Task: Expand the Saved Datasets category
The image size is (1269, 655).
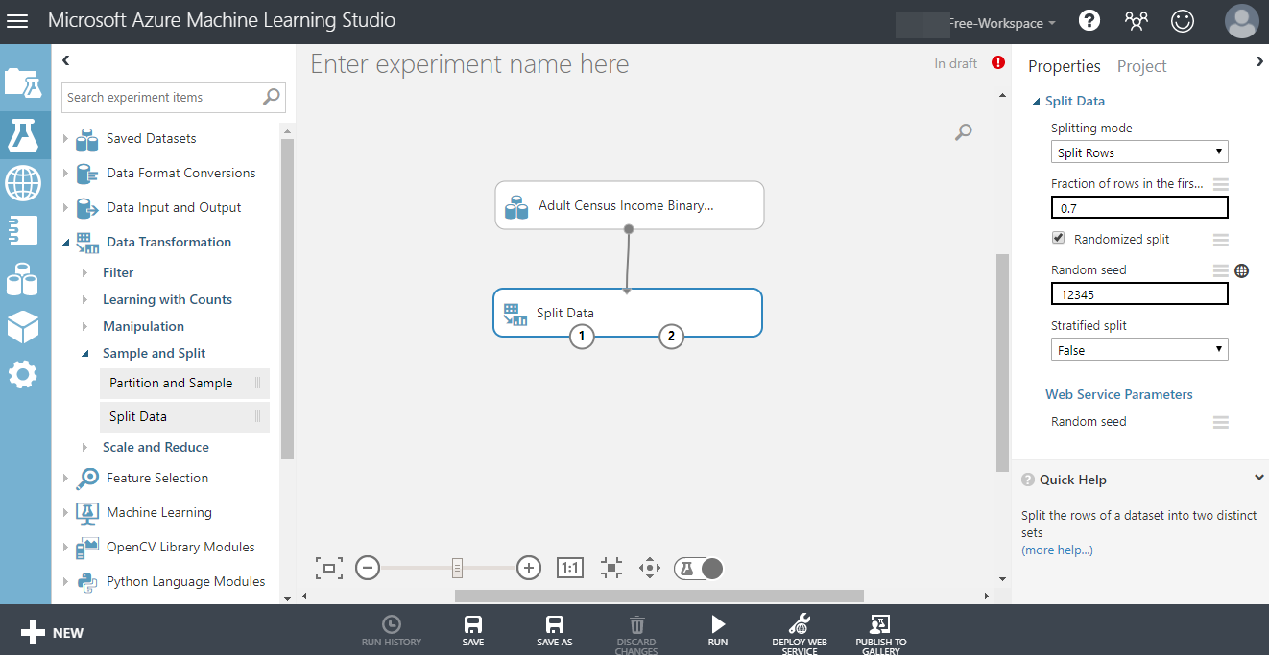Action: 66,138
